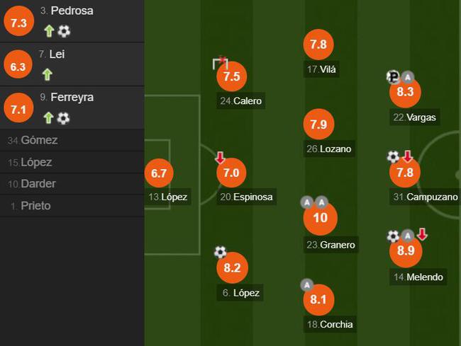Open the 22. Vargas name label
Image resolution: width=461 pixels, height=346 pixels.
tap(415, 117)
